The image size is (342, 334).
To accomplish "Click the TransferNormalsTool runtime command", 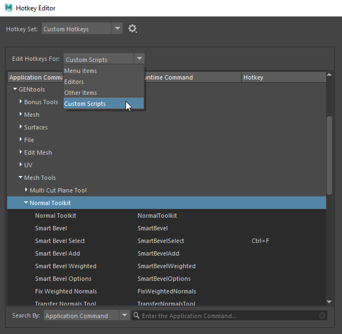I will 166,303.
